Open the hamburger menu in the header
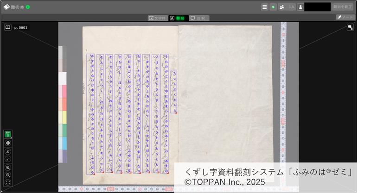The image size is (371, 193). click(264, 7)
